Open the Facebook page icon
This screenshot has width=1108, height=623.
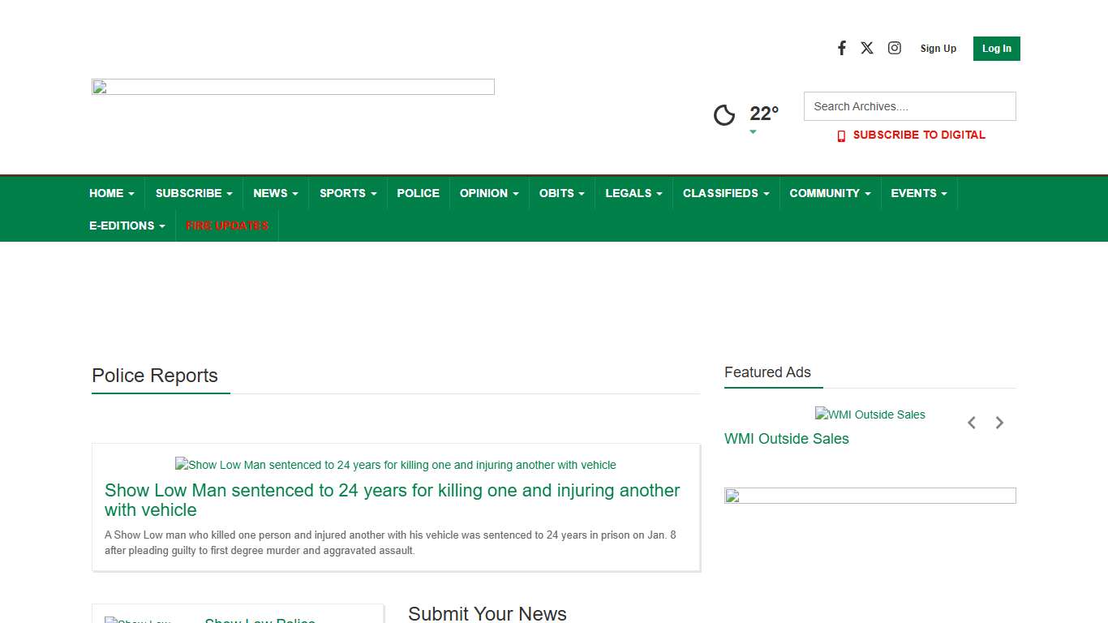[x=842, y=48]
